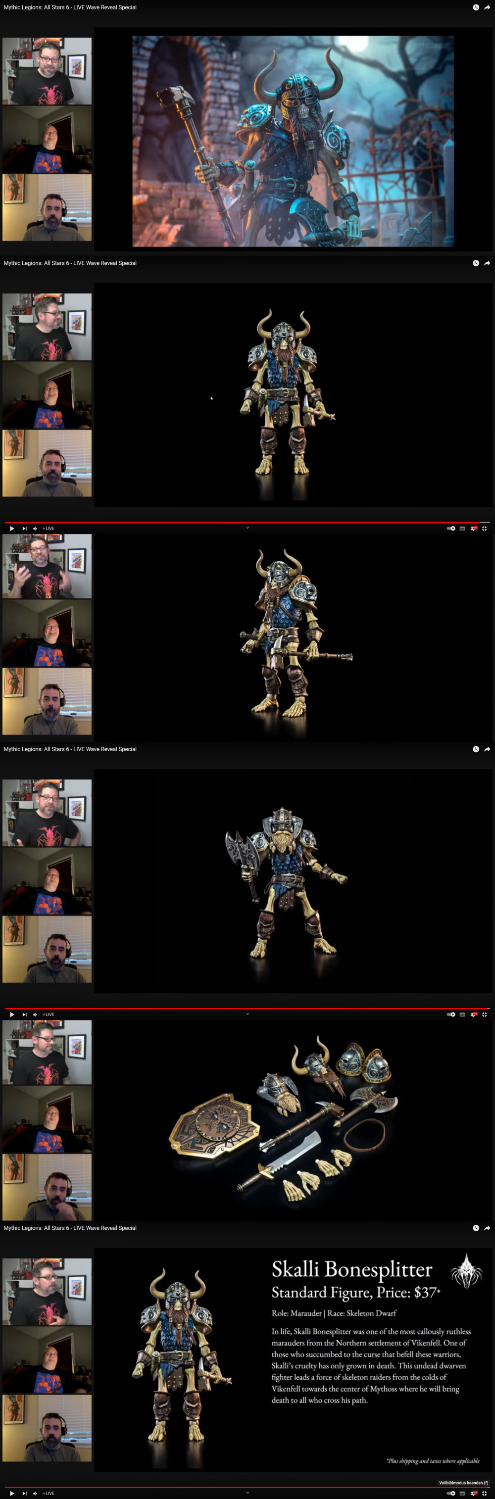495x1499 pixels.
Task: Click Share arrow above the Skalli Bonesplitter card
Action: point(487,1228)
